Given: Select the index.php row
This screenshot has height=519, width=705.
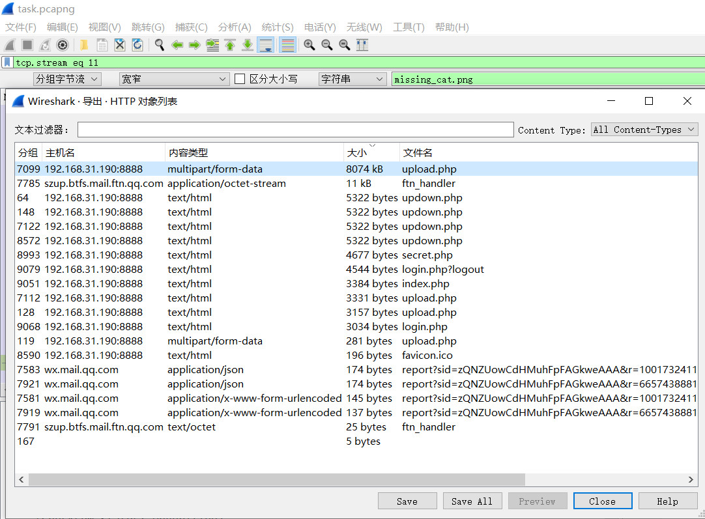Looking at the screenshot, I should coord(356,283).
